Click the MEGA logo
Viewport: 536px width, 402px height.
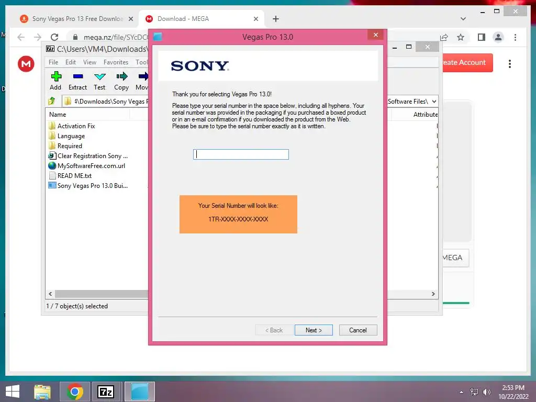click(26, 63)
